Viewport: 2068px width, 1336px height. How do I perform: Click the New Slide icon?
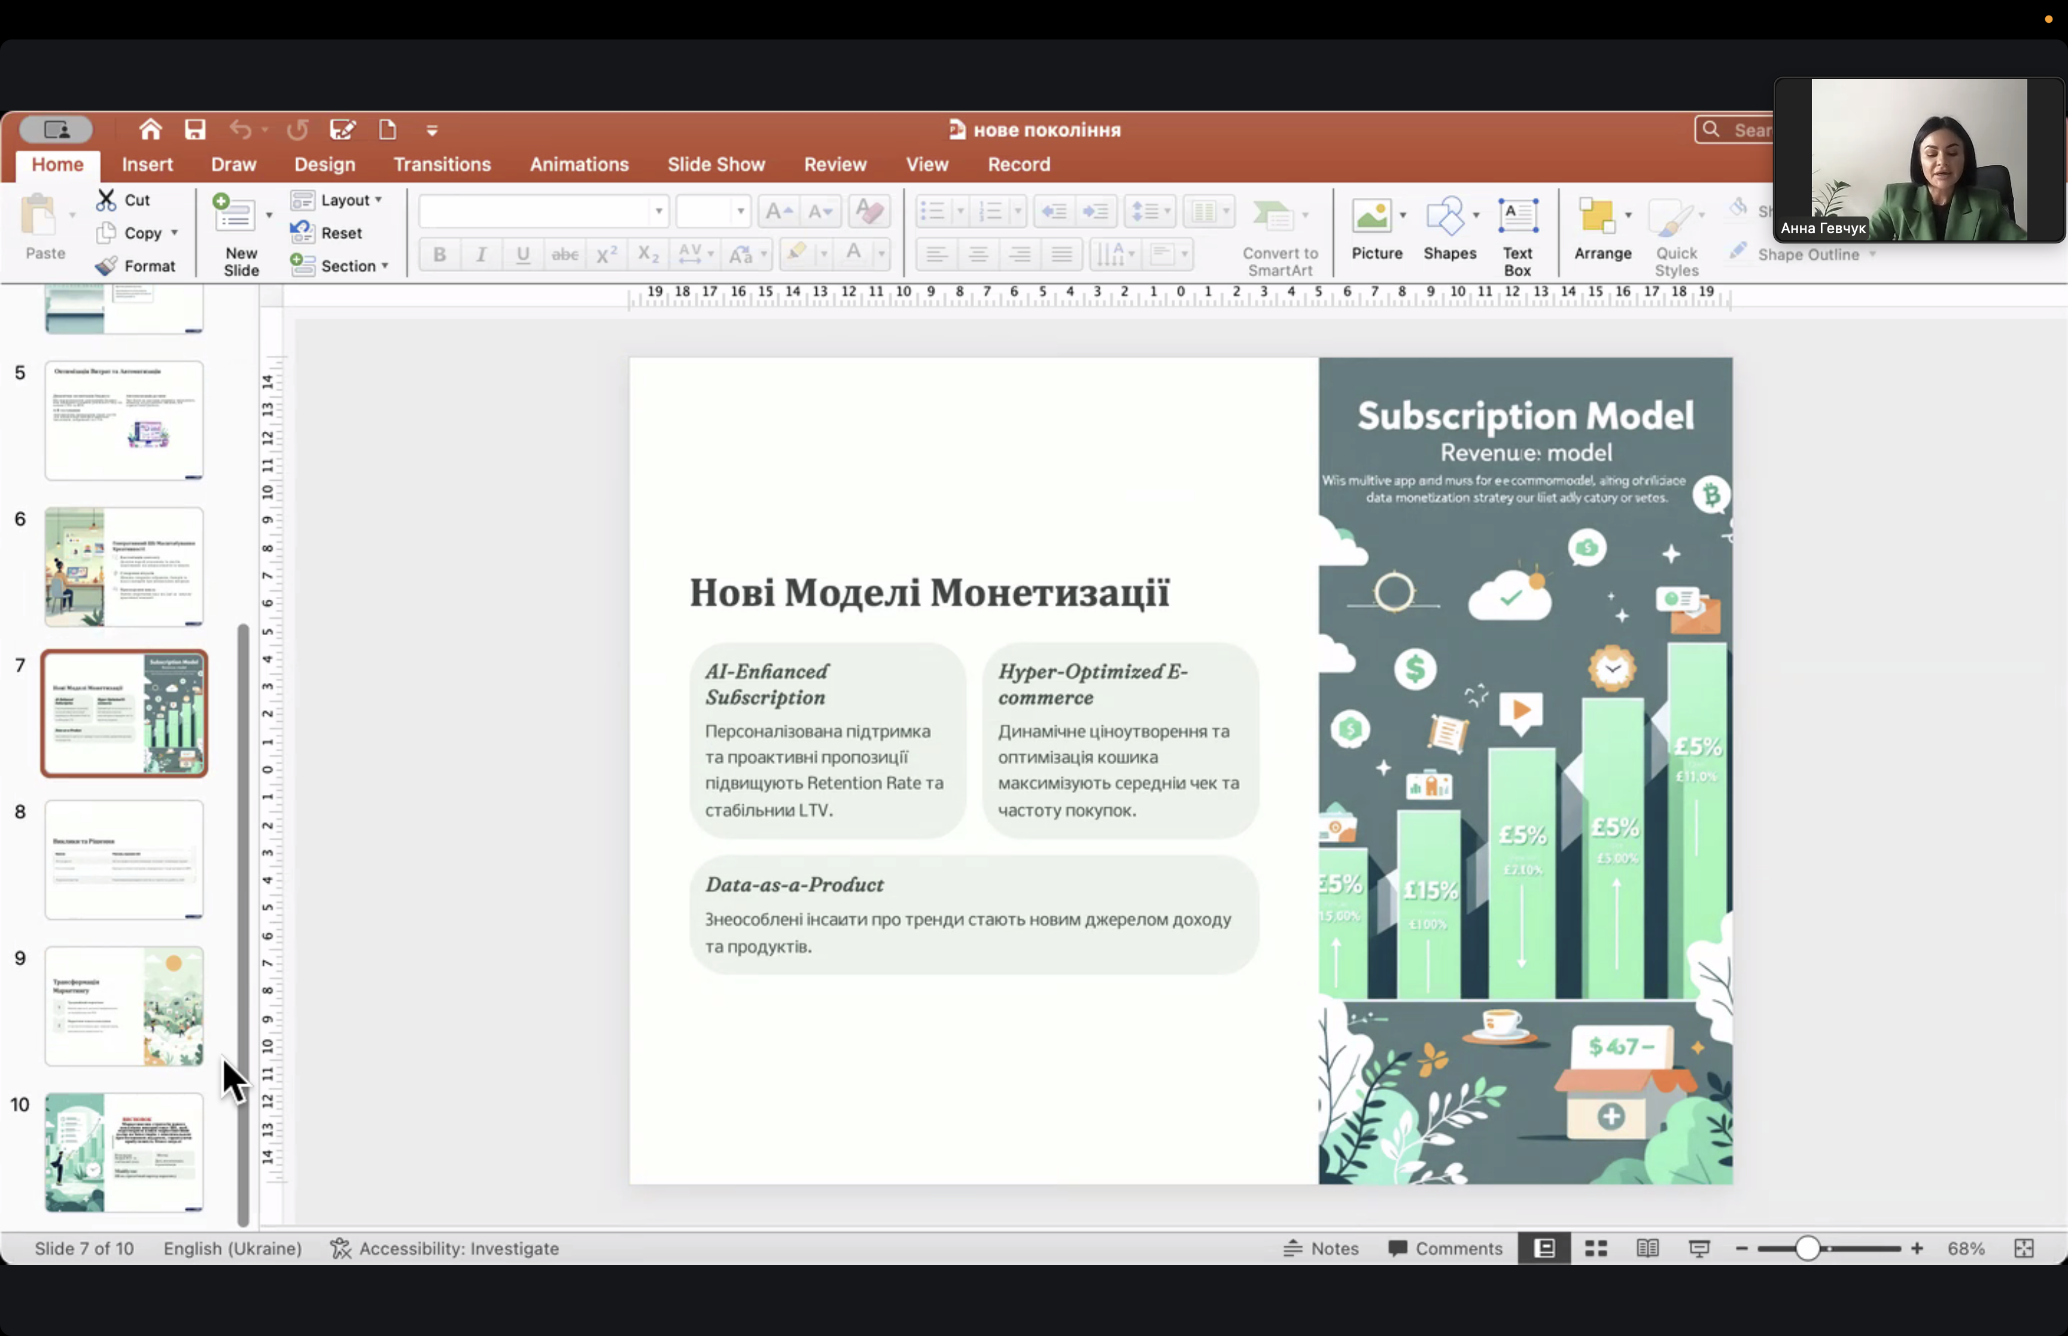233,214
